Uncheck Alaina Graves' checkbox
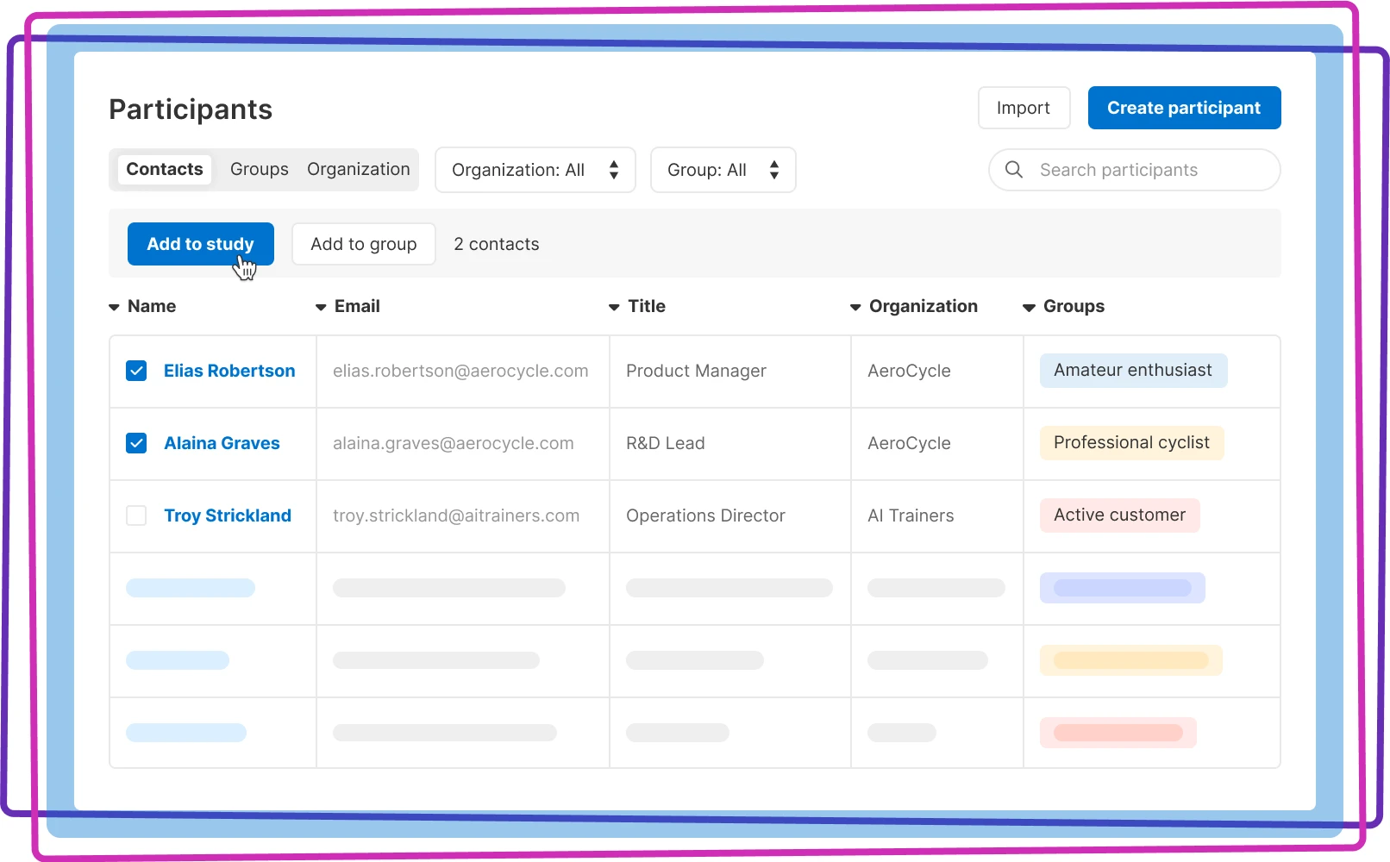The image size is (1390, 862). pos(136,443)
